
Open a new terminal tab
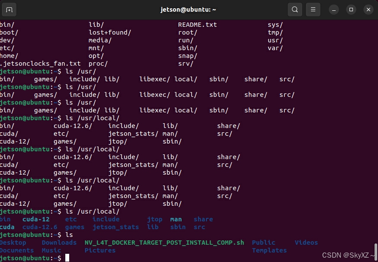click(9, 10)
